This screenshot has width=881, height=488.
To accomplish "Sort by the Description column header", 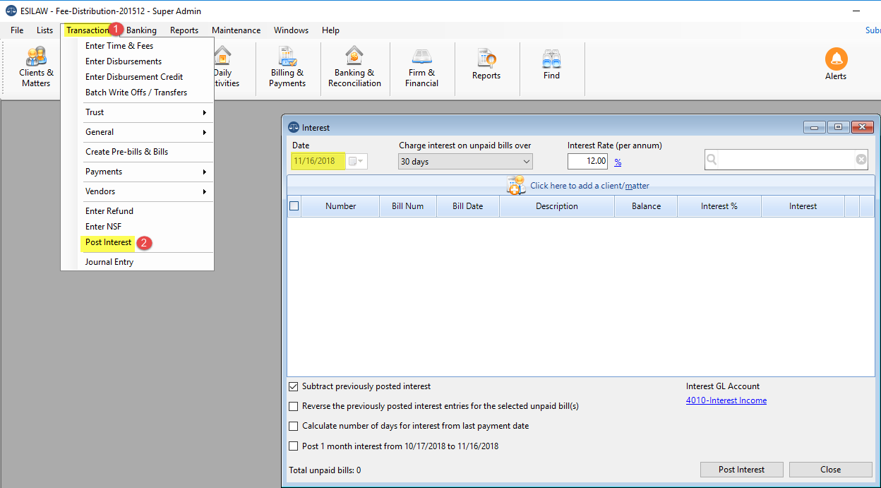I will coord(556,206).
